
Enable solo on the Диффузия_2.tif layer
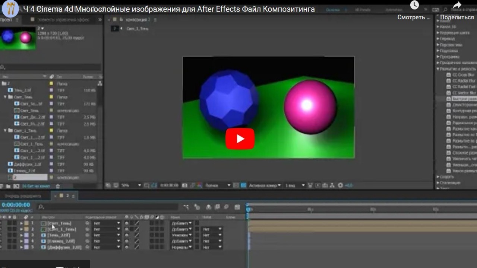[10, 247]
